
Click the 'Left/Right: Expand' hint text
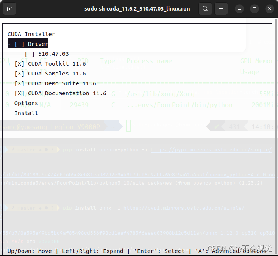(92, 251)
